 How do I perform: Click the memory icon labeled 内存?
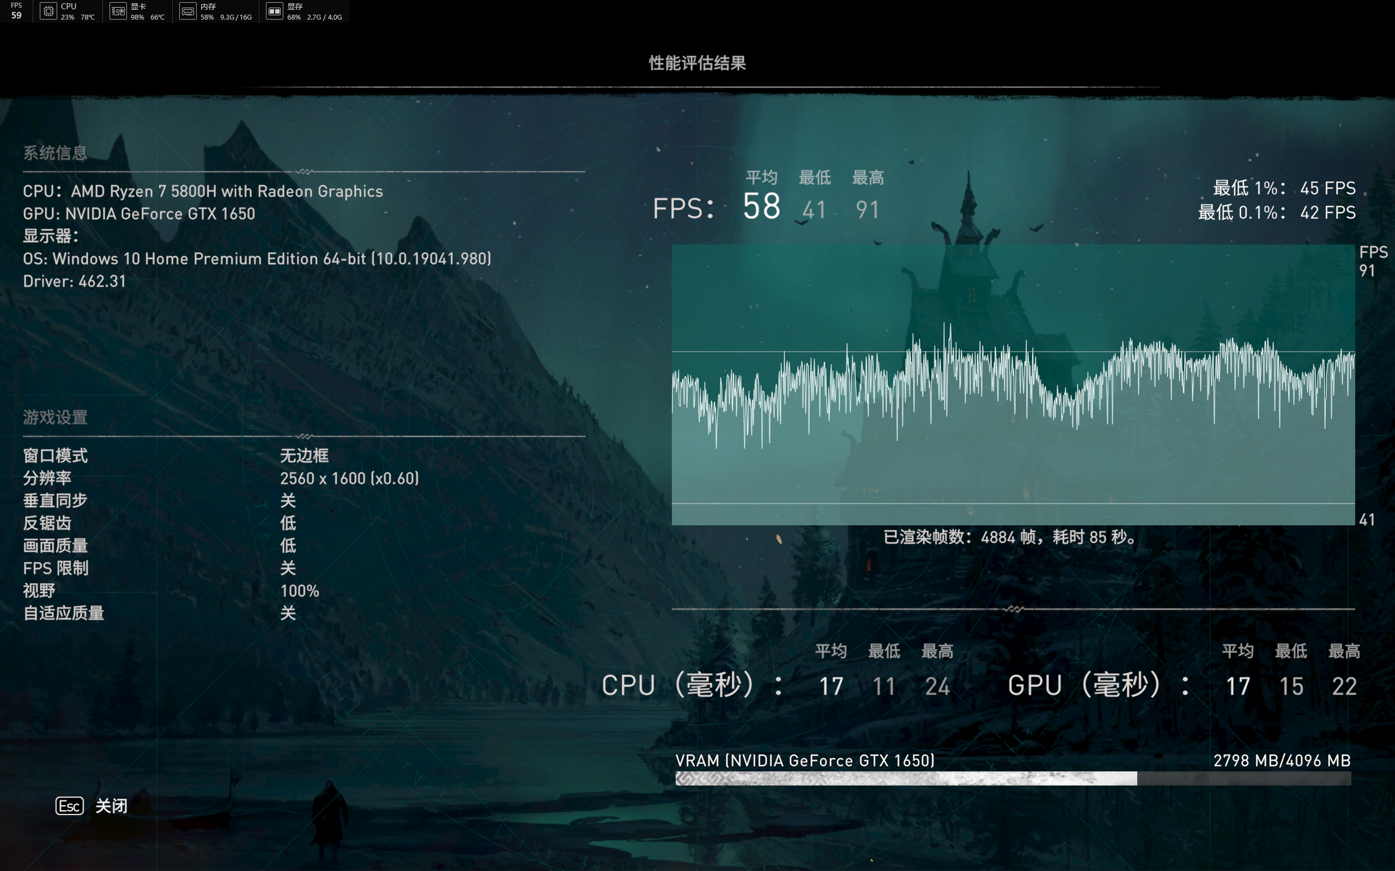pos(188,11)
